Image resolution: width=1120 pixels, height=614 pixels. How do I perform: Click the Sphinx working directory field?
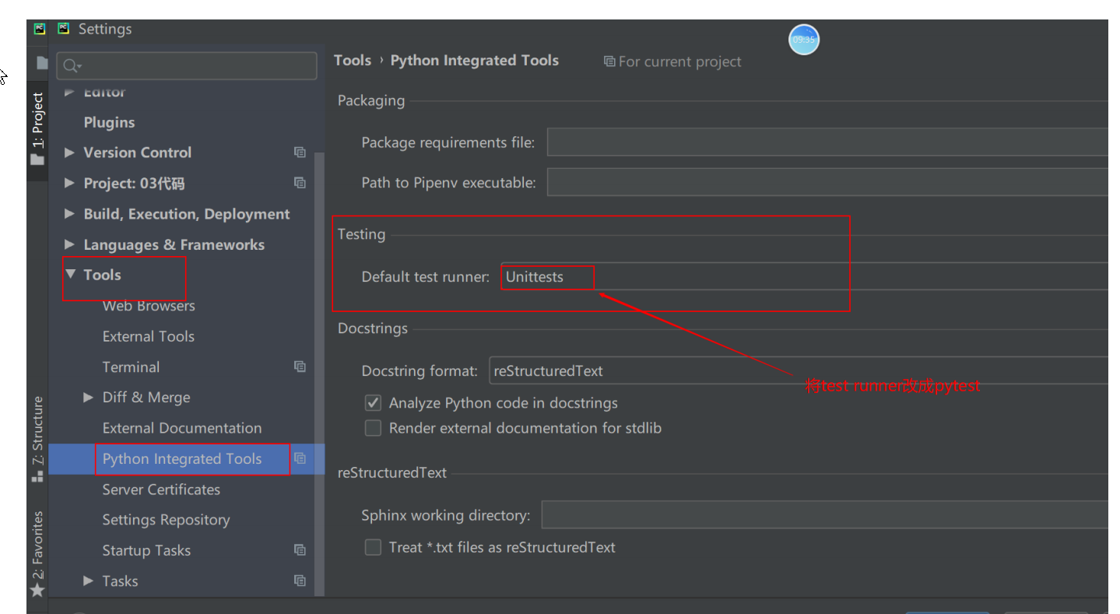tap(823, 515)
